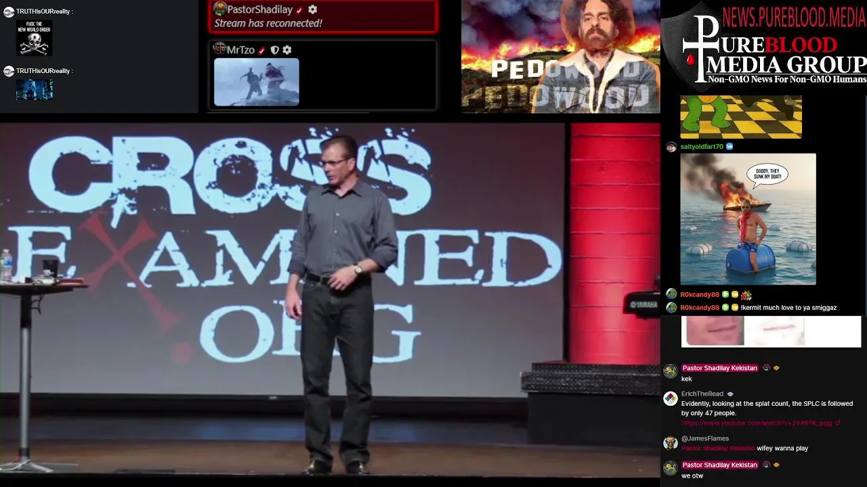Open TRUTHIsOURreality's blue image thumbnail

point(35,89)
